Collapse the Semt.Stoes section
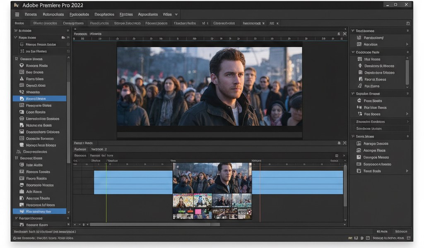The image size is (424, 248). [x=353, y=136]
